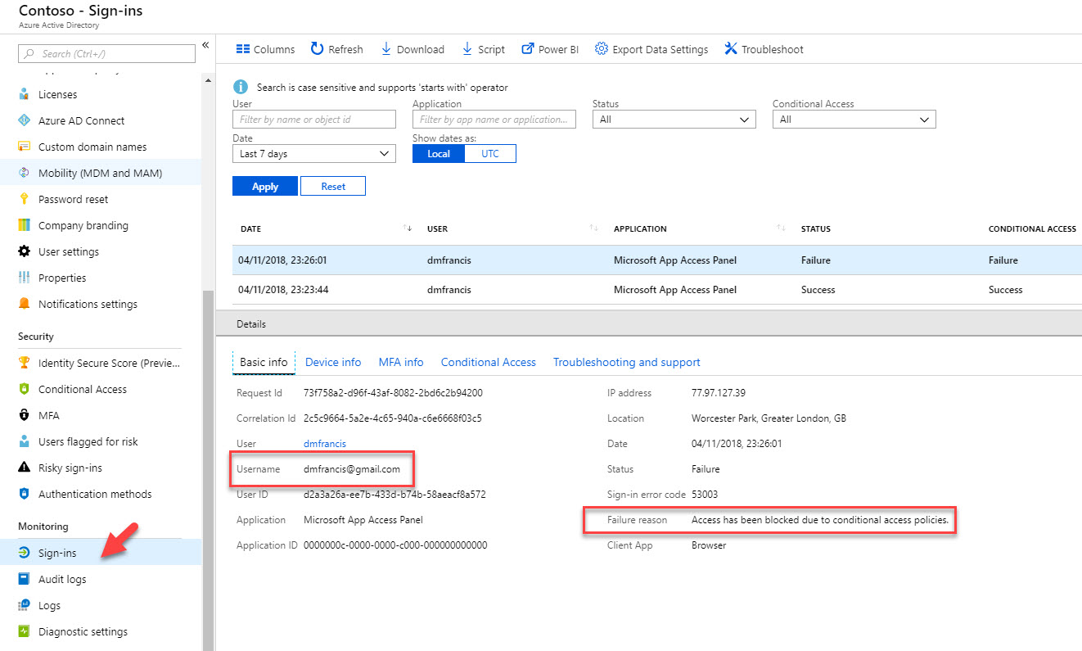Click the Download arrow icon
Screen dimensions: 1082x651
coord(385,49)
